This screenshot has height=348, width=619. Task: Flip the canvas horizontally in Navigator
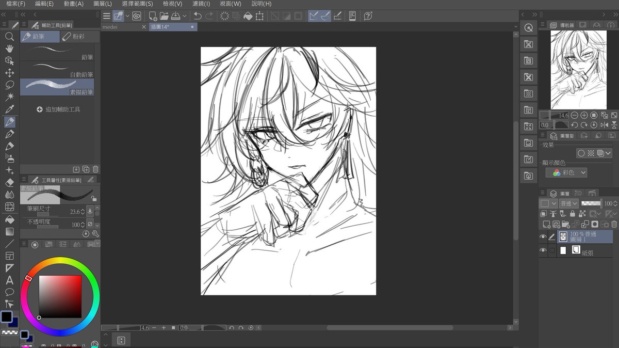point(605,125)
